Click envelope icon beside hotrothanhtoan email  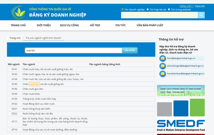coord(163,74)
